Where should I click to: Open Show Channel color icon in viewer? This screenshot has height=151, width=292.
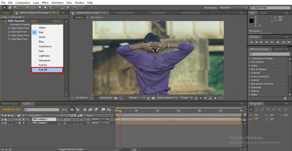tap(125, 98)
